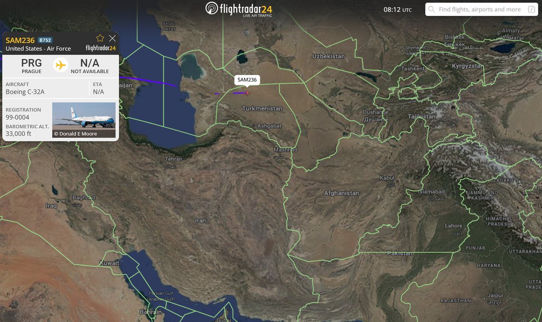
Task: Click the Afghanistan country label
Action: tap(341, 193)
